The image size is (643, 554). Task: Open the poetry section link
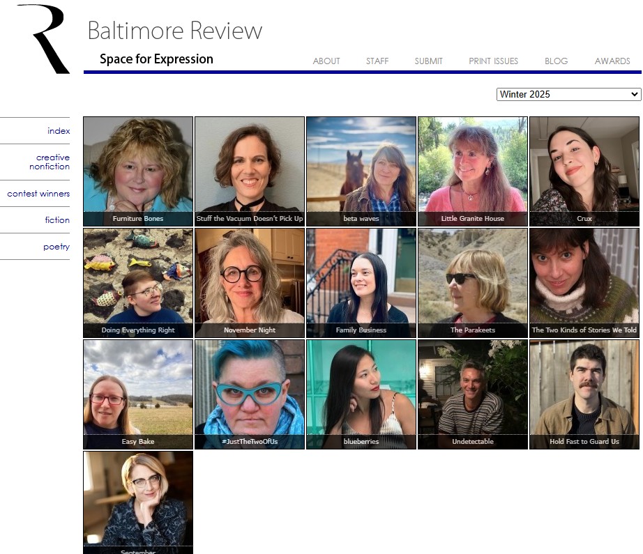tap(56, 247)
